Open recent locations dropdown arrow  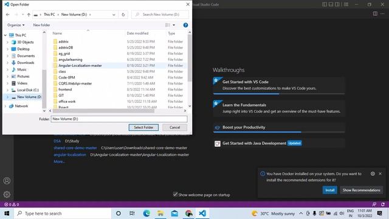coord(22,15)
